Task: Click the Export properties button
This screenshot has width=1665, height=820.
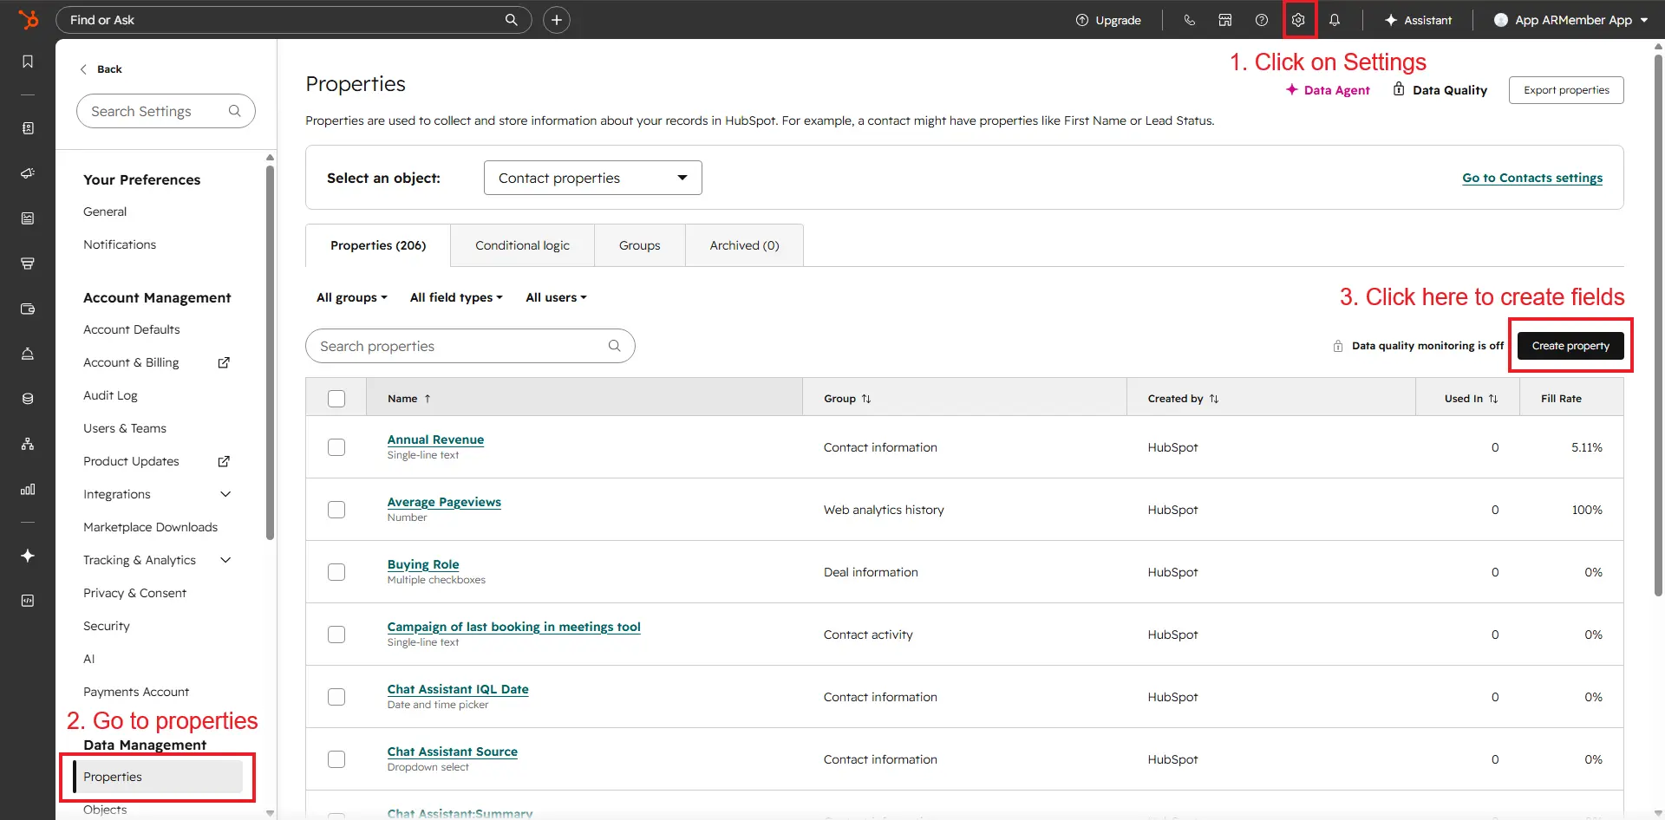Action: tap(1566, 90)
